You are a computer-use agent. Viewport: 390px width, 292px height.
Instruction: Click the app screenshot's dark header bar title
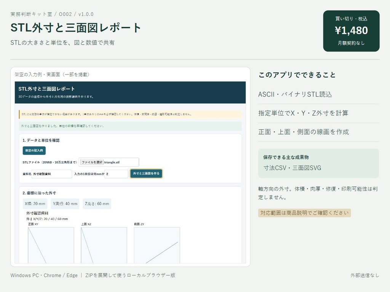(46, 89)
